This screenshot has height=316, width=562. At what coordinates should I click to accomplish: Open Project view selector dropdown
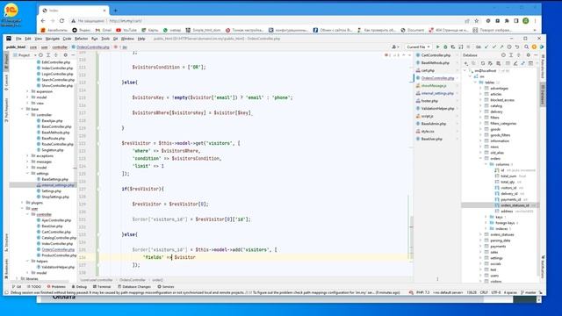25,55
